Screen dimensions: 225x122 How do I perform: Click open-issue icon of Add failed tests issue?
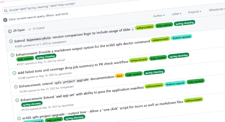[14, 73]
